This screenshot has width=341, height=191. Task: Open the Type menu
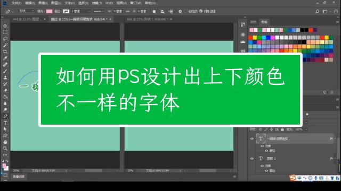(70, 3)
